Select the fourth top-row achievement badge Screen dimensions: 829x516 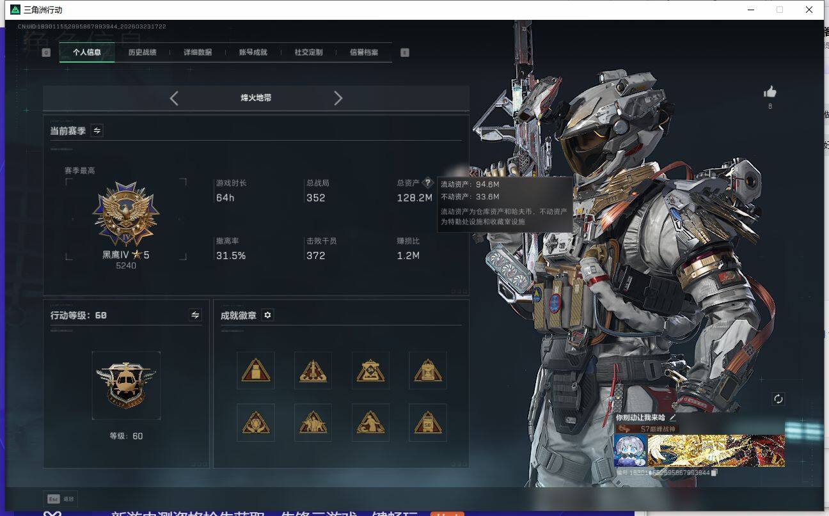(x=428, y=370)
